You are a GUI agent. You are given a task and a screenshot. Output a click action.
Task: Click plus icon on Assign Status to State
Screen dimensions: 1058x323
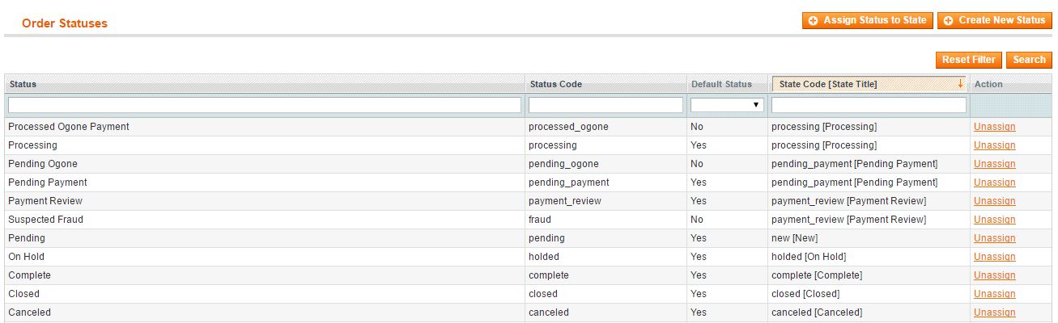tap(813, 21)
